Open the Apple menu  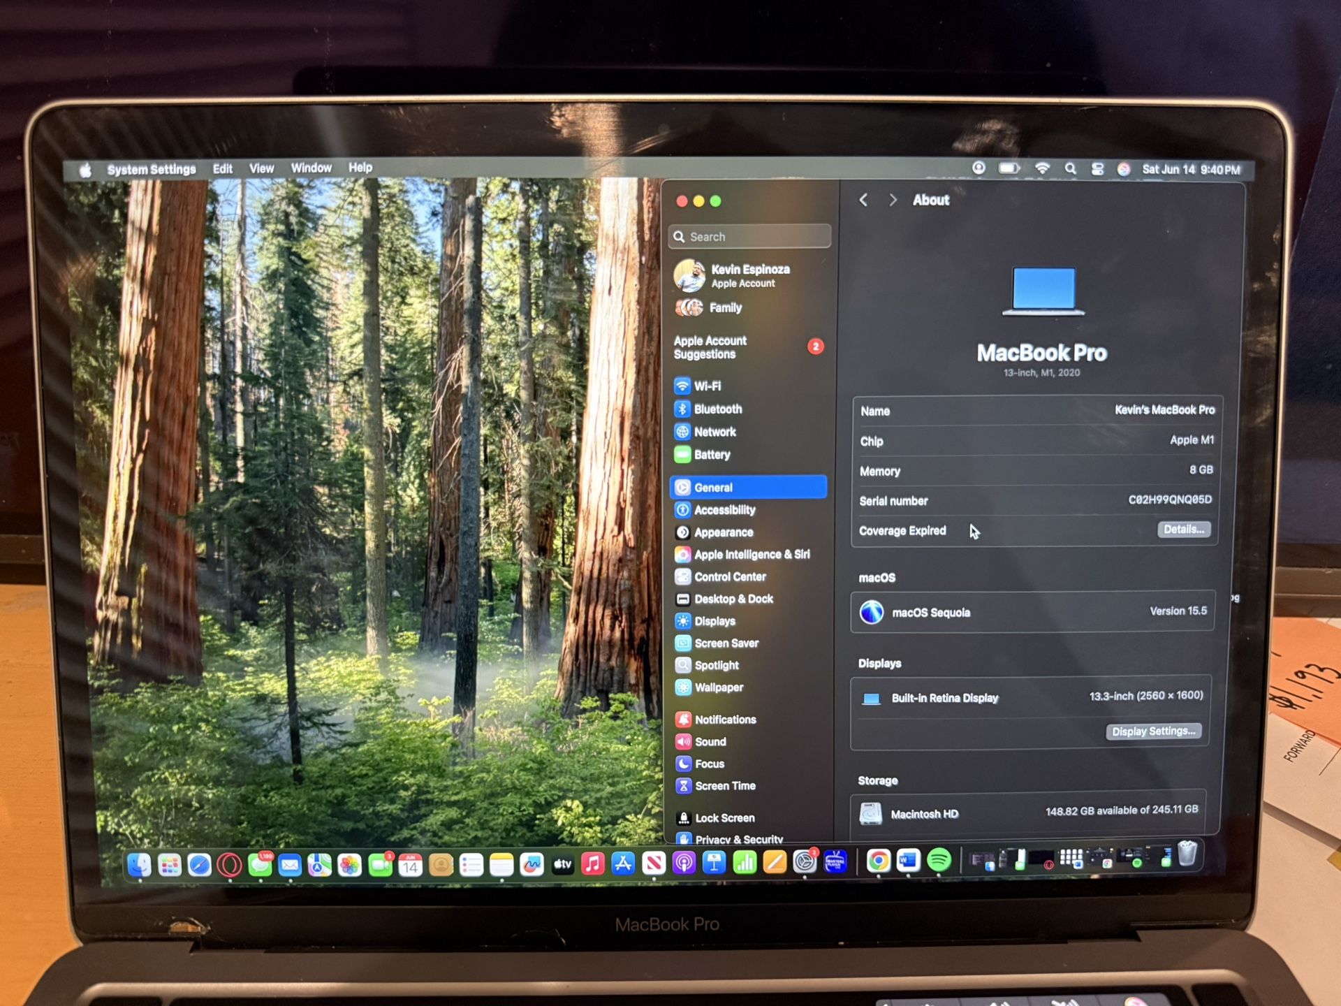pyautogui.click(x=85, y=170)
